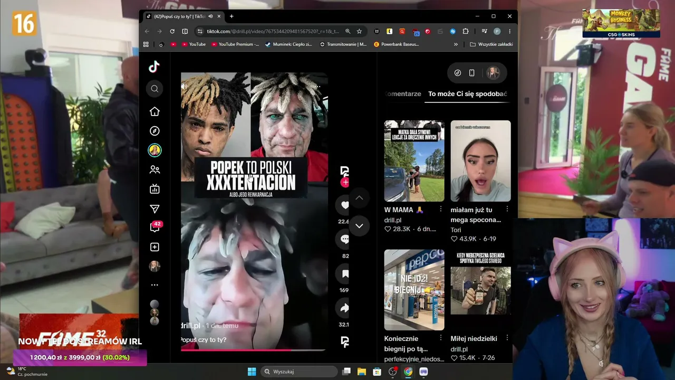Open the YouTube bookmark

194,44
